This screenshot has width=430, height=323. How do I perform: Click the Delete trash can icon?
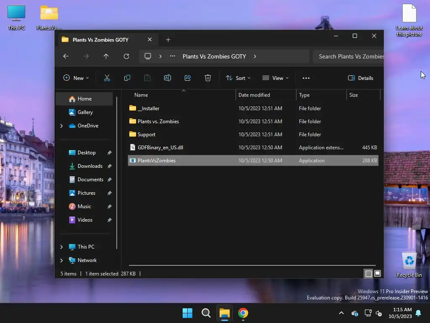click(x=208, y=78)
